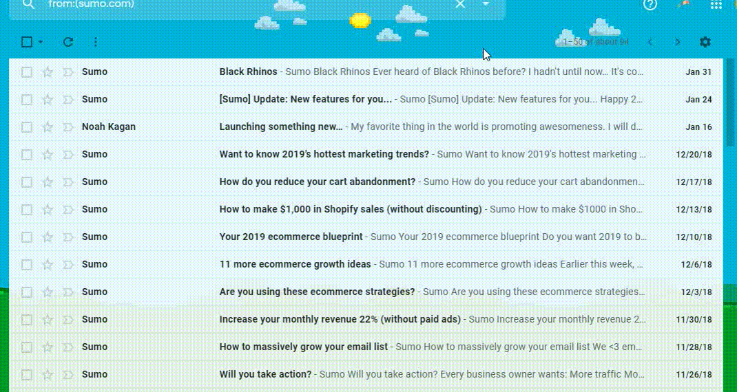
Task: Refresh the email list
Action: [x=68, y=42]
